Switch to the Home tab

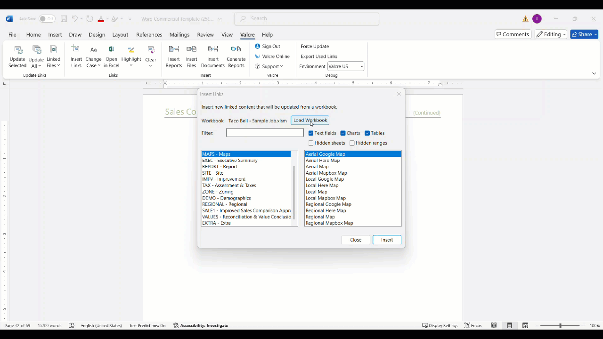coord(33,35)
